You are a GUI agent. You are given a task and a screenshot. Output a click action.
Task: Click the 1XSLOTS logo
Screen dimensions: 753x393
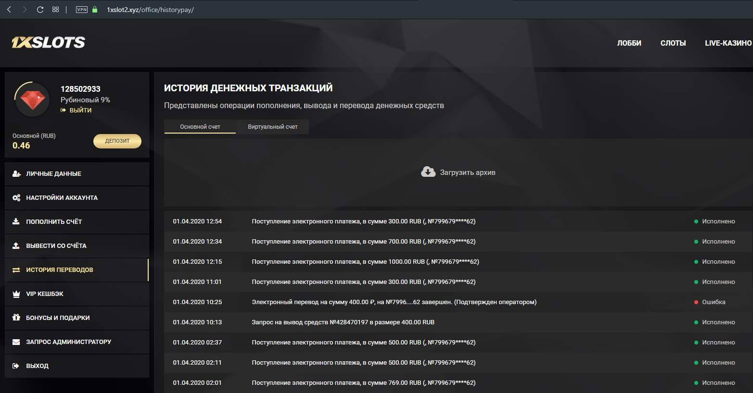(48, 43)
